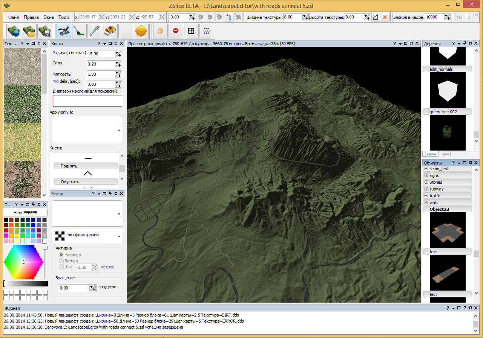
Task: Pick the red swatch in color palette
Action: pyautogui.click(x=6, y=230)
